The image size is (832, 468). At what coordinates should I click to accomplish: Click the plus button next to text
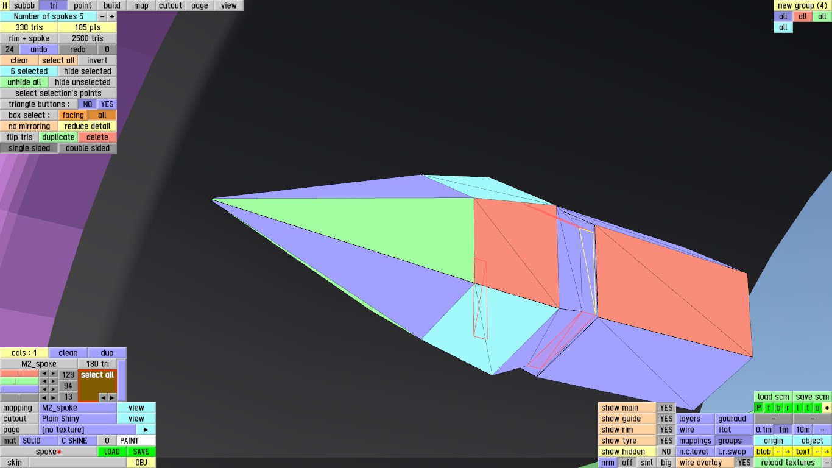827,452
